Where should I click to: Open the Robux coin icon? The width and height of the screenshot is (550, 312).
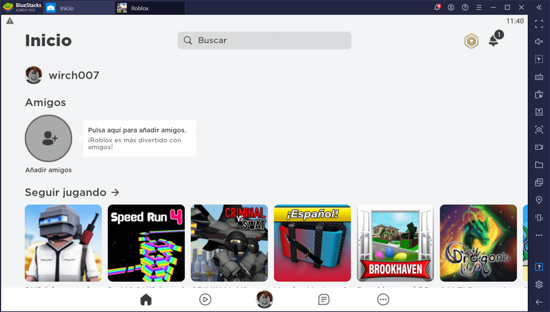click(x=471, y=41)
